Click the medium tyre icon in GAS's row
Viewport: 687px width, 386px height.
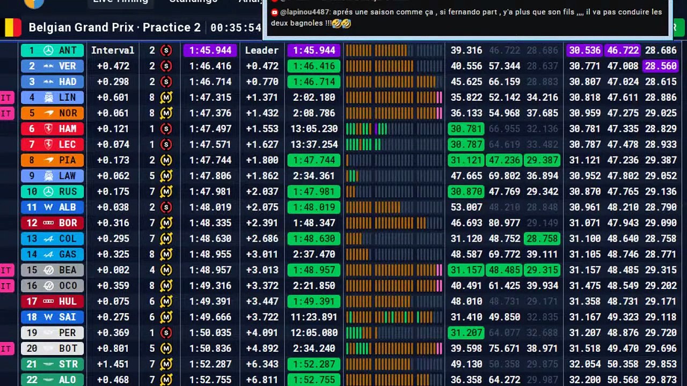(166, 254)
